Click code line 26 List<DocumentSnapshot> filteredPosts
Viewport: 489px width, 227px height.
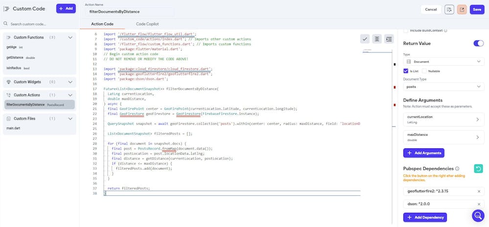click(x=150, y=134)
